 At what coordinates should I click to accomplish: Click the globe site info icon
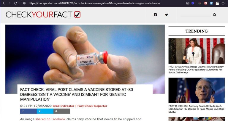point(24,3)
